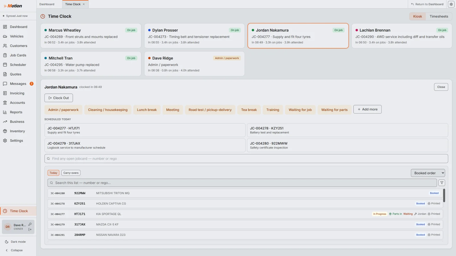The width and height of the screenshot is (456, 256).
Task: Switch to Kiosk view
Action: (x=418, y=16)
